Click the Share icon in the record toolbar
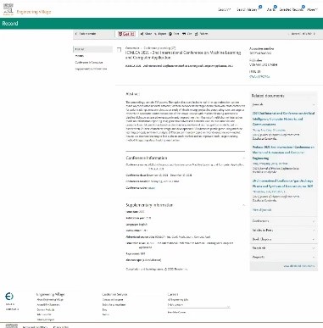Screen dimensions: 323x328 [x=142, y=34]
